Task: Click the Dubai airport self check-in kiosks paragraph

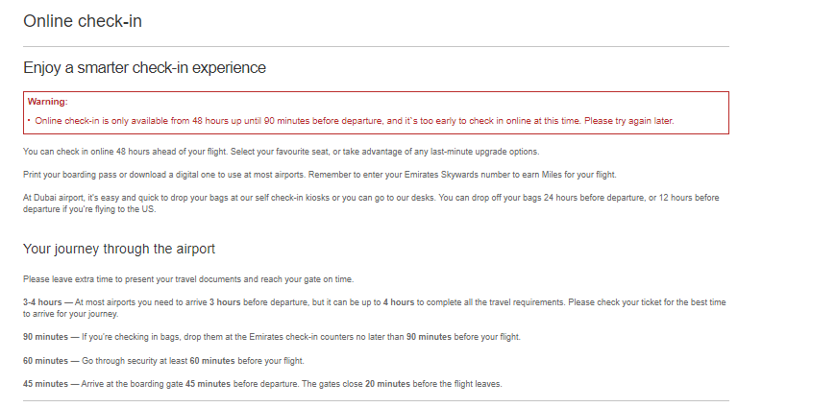Action: pos(371,203)
